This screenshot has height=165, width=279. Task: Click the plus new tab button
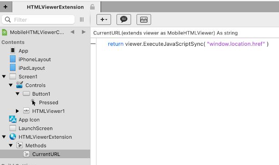pyautogui.click(x=5, y=7)
